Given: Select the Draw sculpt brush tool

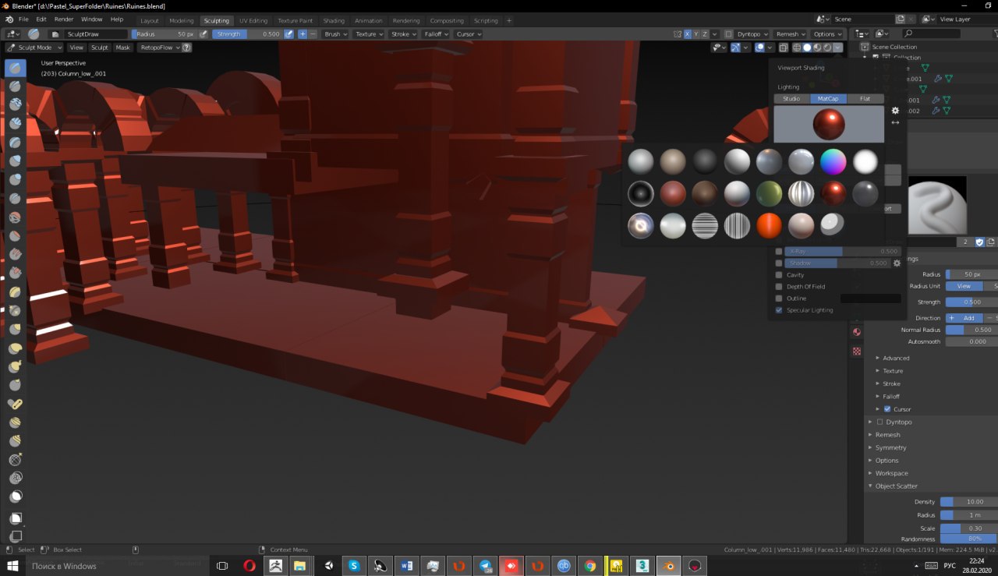Looking at the screenshot, I should pyautogui.click(x=15, y=69).
